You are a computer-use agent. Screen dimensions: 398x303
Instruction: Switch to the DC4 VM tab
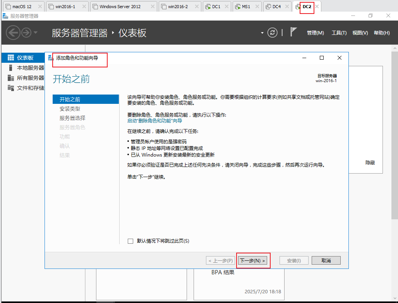point(276,7)
